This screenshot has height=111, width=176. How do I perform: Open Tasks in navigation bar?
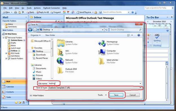coord(14,97)
